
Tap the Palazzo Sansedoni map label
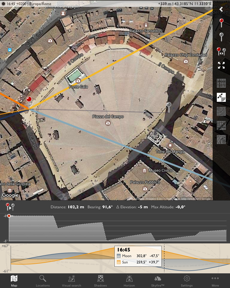(x=146, y=31)
